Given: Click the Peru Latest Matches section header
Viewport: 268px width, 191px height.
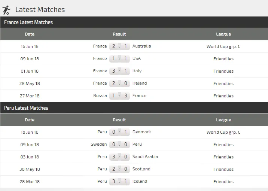Looking at the screenshot, I should click(x=26, y=108).
